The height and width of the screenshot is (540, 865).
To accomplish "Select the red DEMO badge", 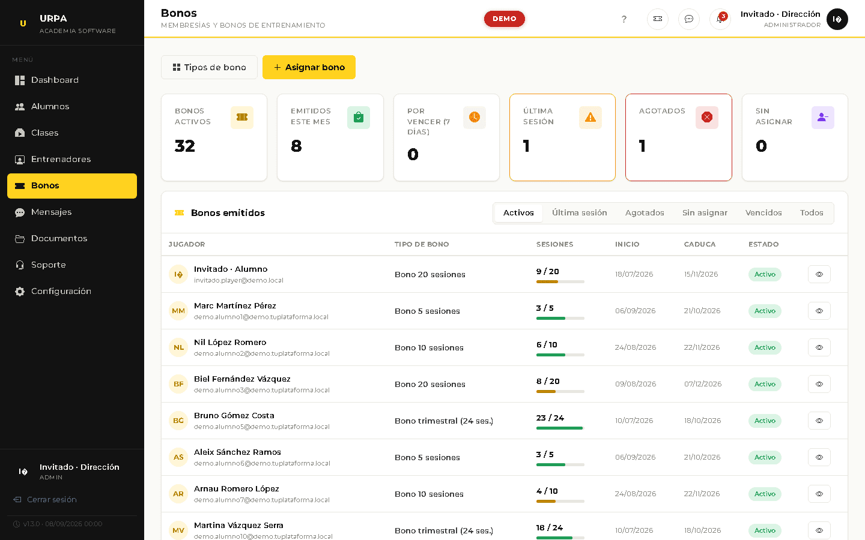I will tap(505, 19).
